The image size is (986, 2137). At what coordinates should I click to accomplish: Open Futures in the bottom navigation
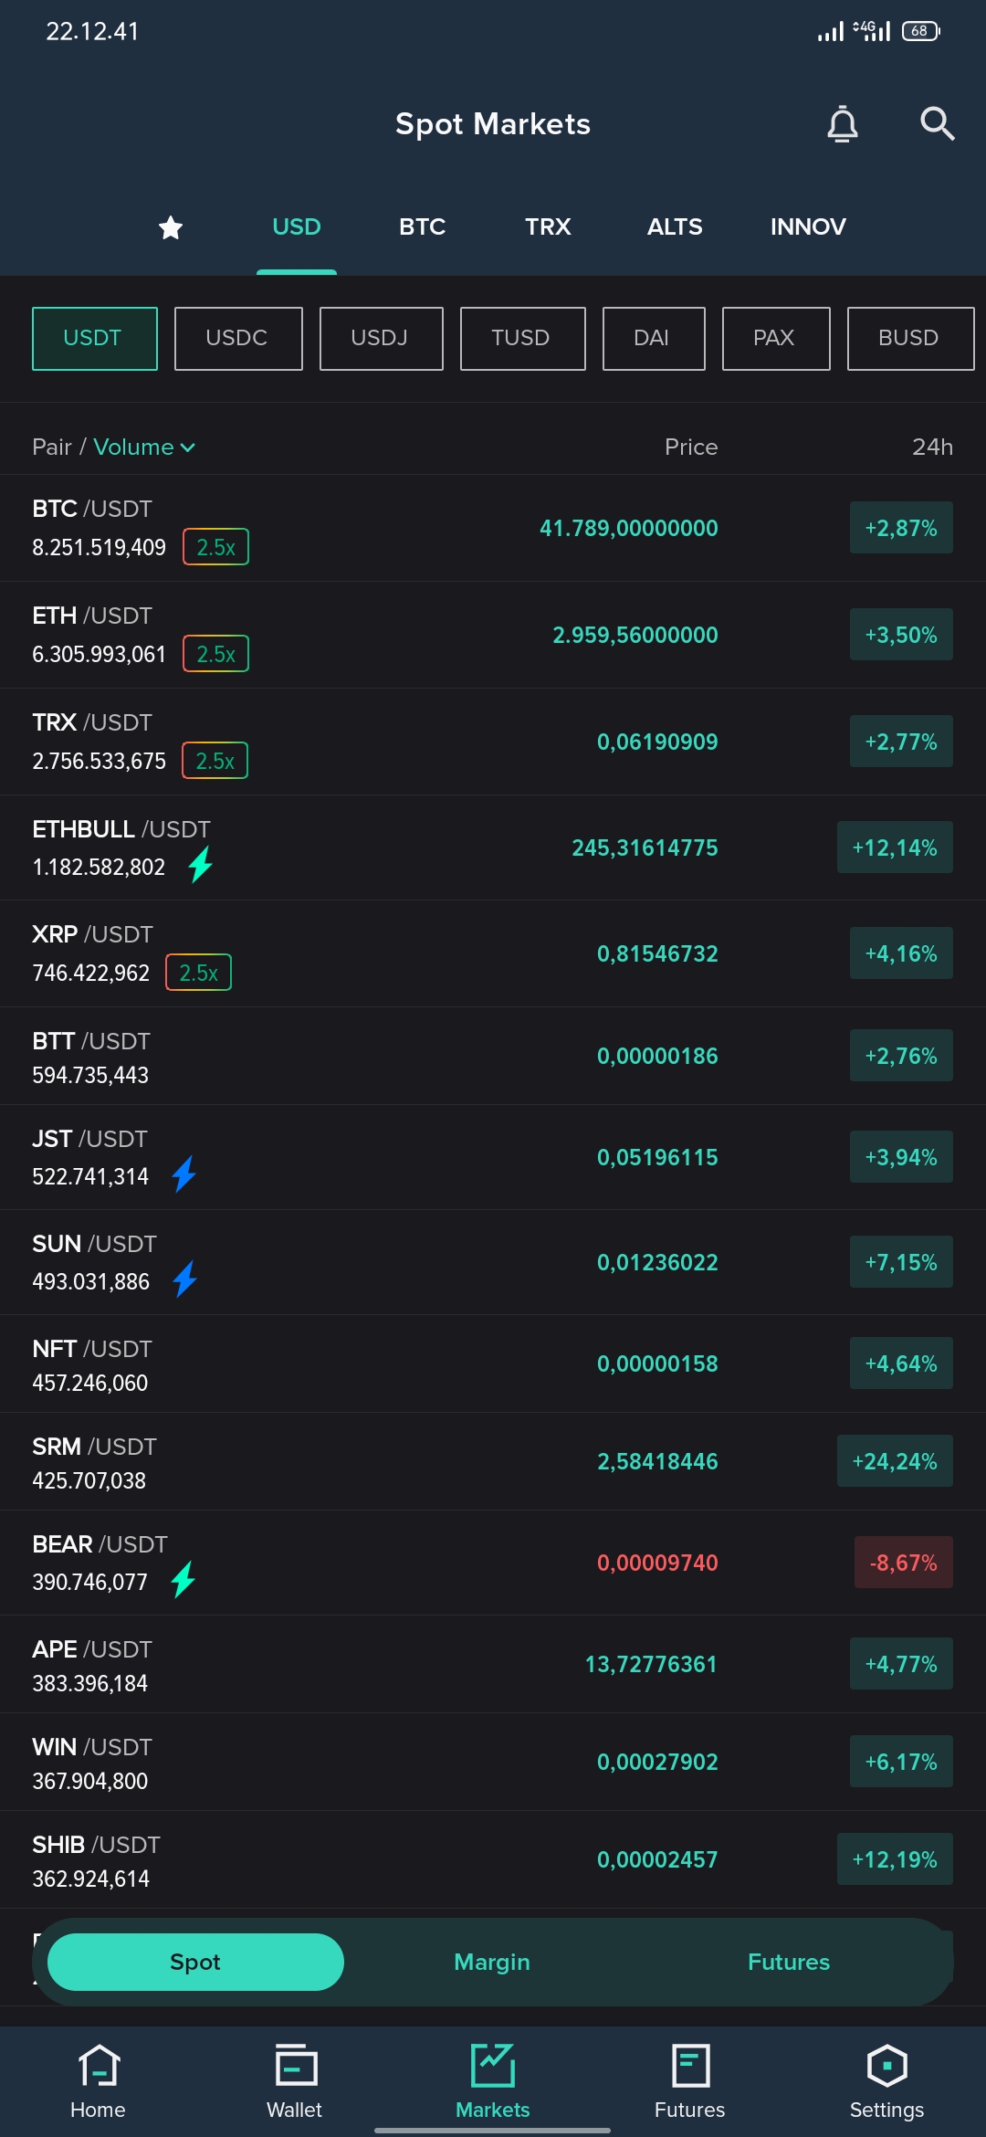click(689, 2081)
